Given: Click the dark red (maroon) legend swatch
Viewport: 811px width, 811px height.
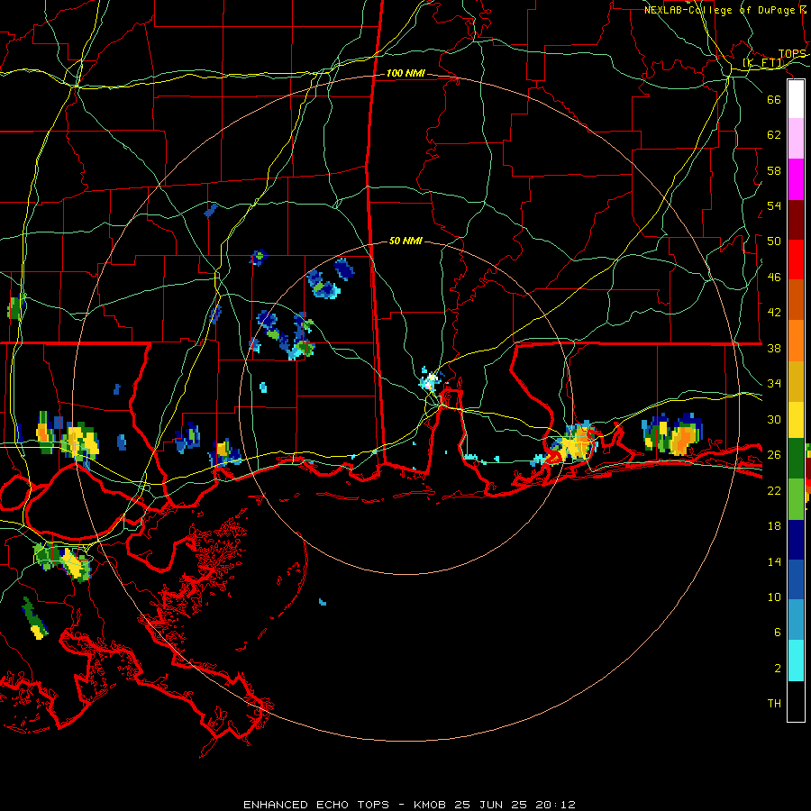Looking at the screenshot, I should 796,220.
